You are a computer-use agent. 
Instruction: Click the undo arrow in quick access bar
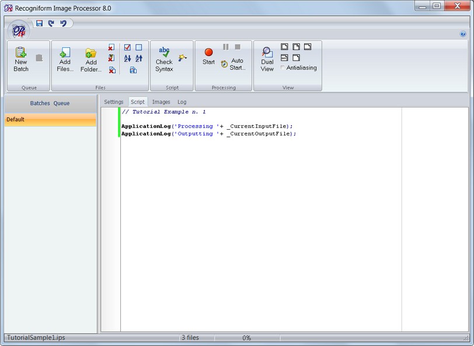(63, 23)
